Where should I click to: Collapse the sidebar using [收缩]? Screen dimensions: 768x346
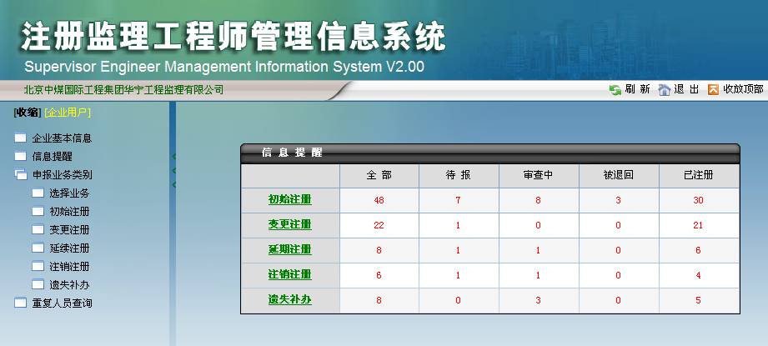pyautogui.click(x=27, y=113)
